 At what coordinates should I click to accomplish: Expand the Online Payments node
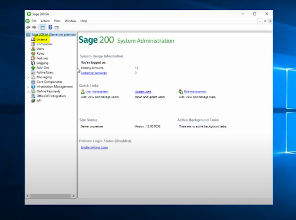pyautogui.click(x=28, y=92)
